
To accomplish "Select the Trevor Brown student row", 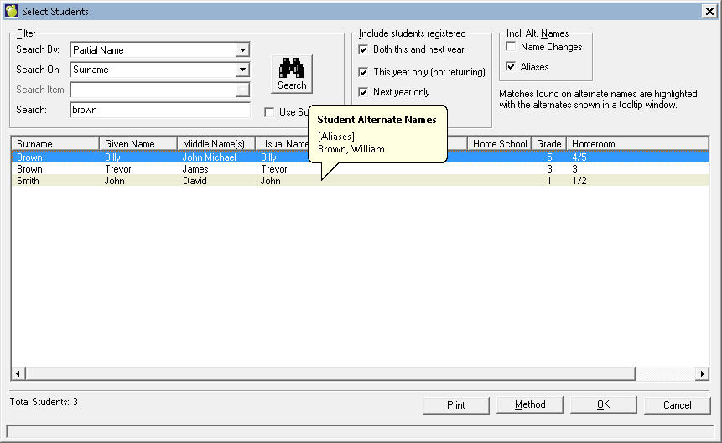I will click(x=126, y=169).
